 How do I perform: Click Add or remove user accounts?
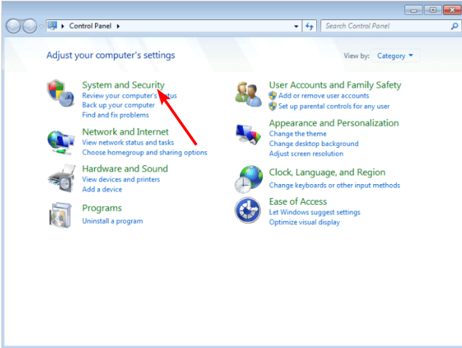click(323, 96)
